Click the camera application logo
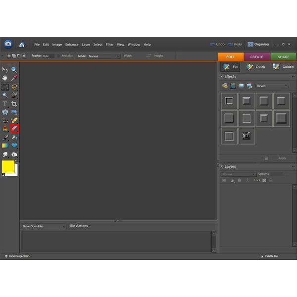This screenshot has width=297, height=297. point(8,44)
